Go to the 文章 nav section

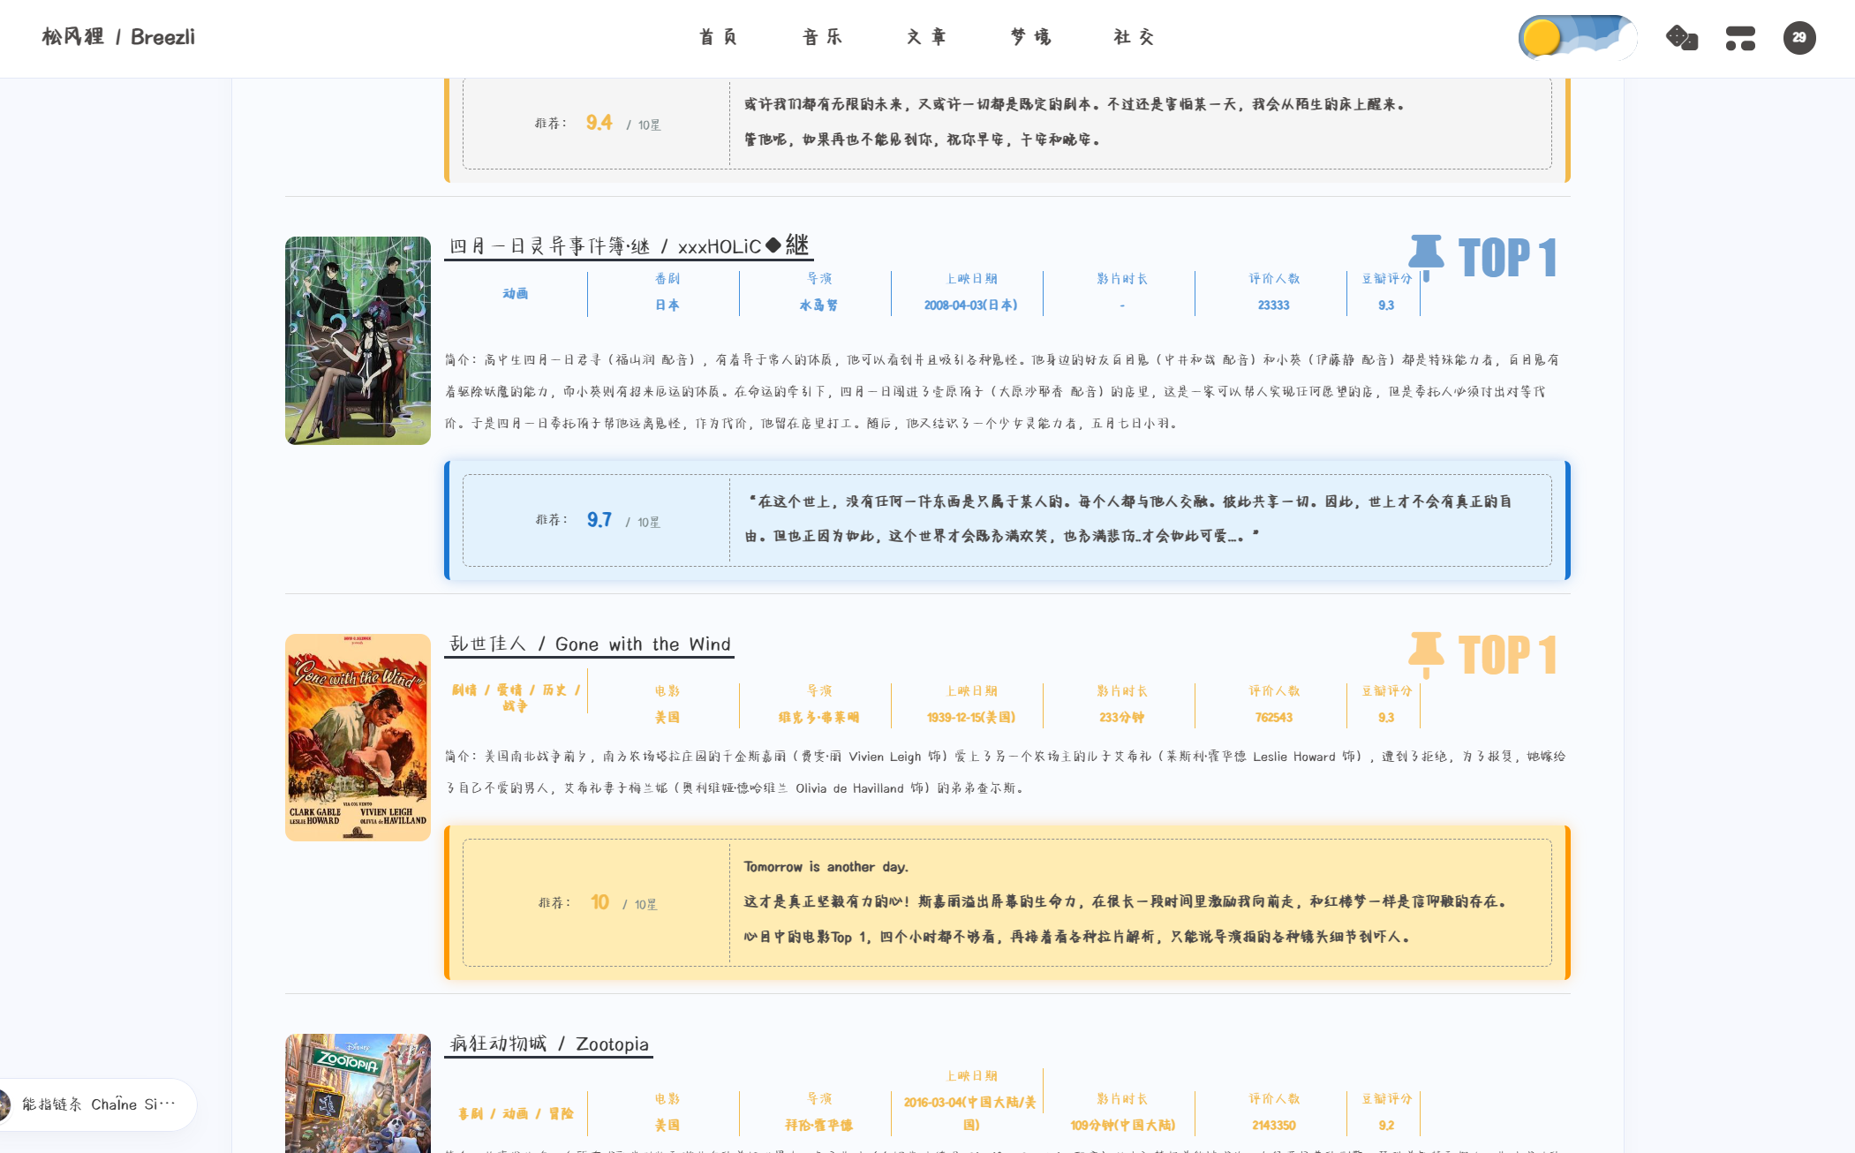[926, 37]
